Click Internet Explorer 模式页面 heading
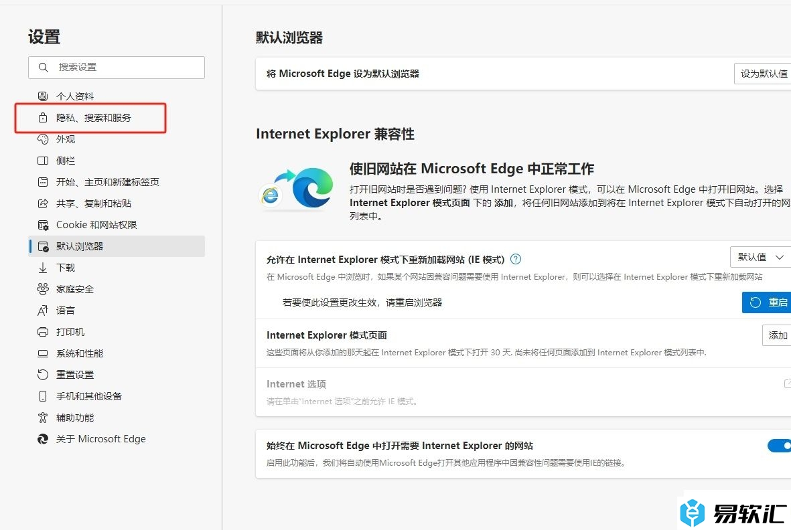 (x=327, y=335)
